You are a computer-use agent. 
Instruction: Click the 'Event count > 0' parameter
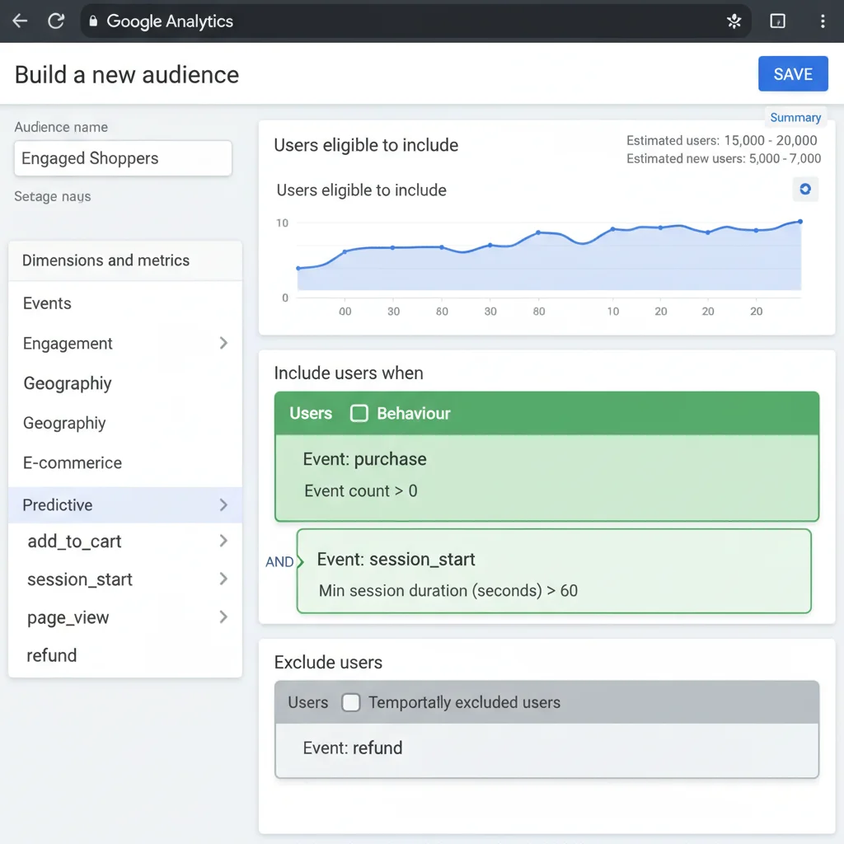(x=361, y=491)
